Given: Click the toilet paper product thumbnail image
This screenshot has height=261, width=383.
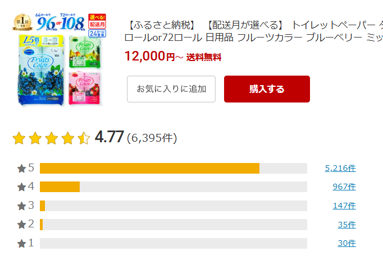Looking at the screenshot, I should 60,59.
